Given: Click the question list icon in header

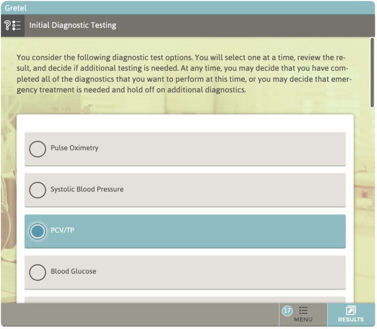Looking at the screenshot, I should [x=12, y=25].
